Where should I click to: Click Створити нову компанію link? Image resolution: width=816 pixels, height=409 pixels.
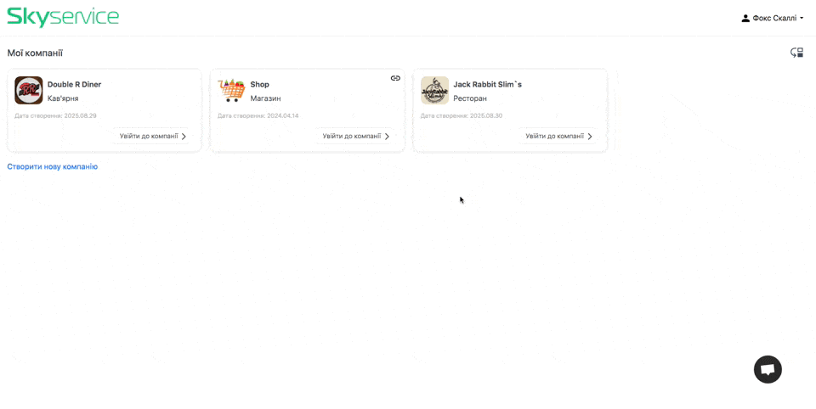coord(52,167)
